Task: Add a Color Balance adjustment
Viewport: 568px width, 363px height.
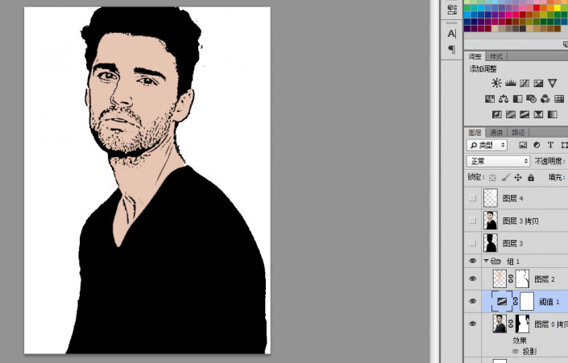Action: click(x=504, y=99)
